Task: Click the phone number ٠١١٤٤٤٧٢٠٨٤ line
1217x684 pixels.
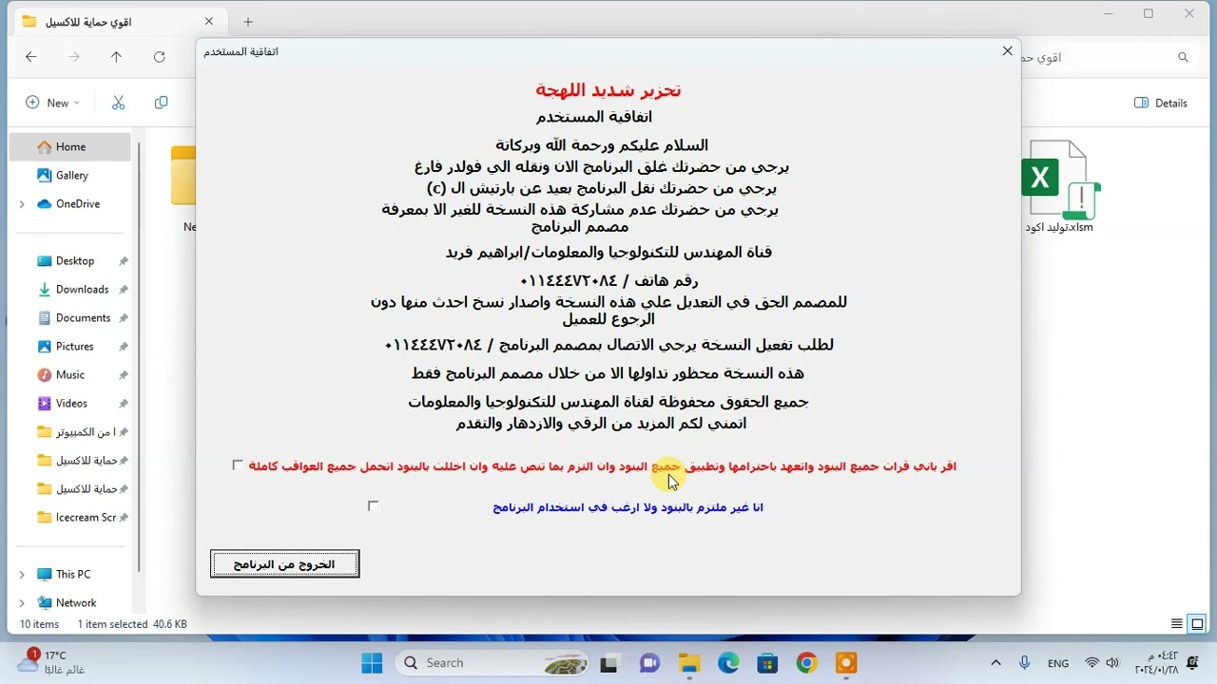Action: tap(608, 281)
